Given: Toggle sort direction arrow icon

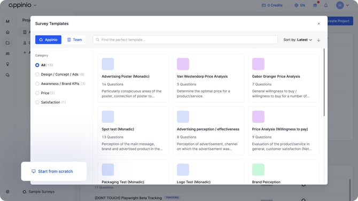Looking at the screenshot, I should pyautogui.click(x=319, y=40).
